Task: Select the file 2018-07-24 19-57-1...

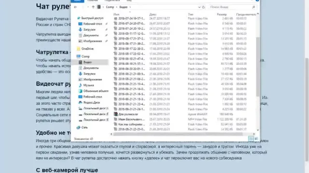Action: pos(131,18)
